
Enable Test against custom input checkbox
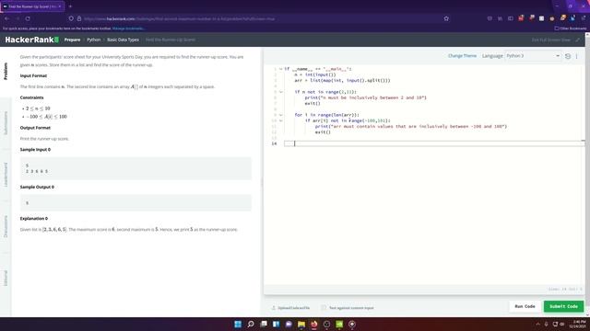(324, 308)
